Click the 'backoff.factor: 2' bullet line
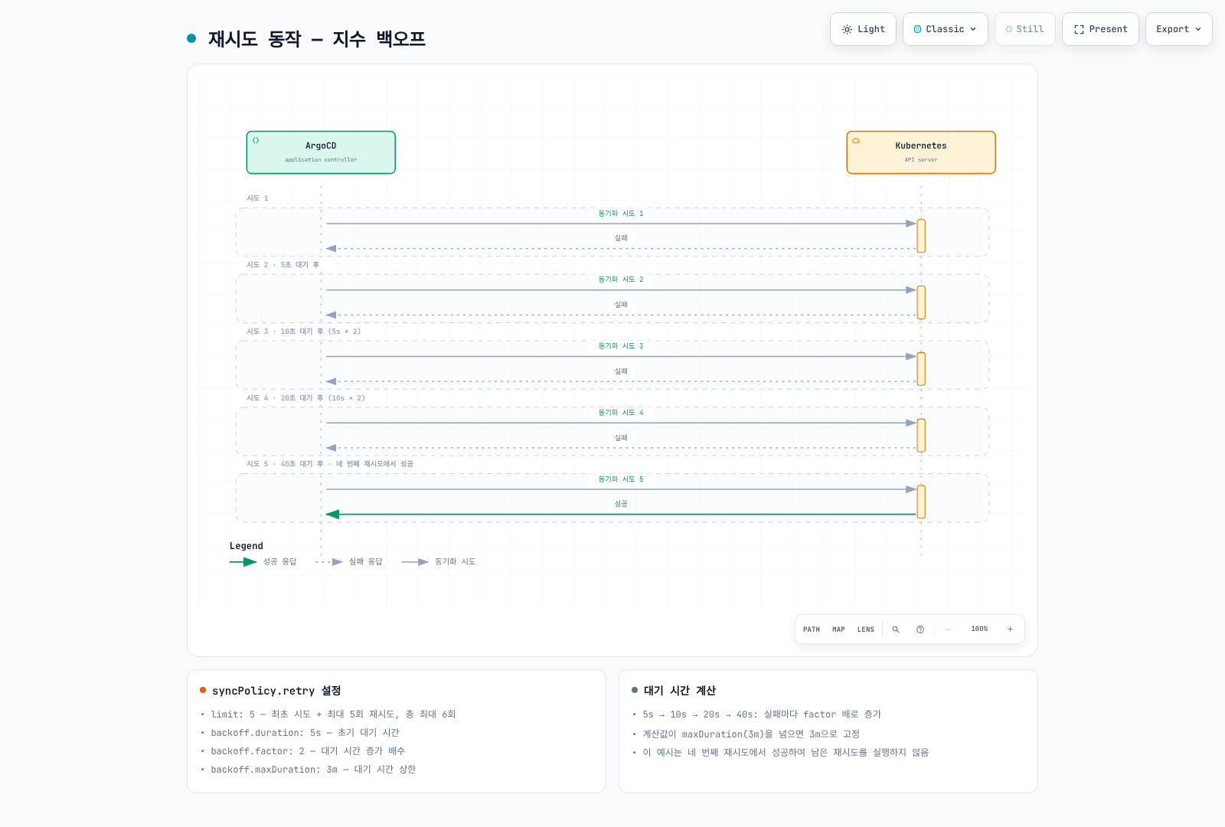Viewport: 1225px width, 827px height. point(308,751)
